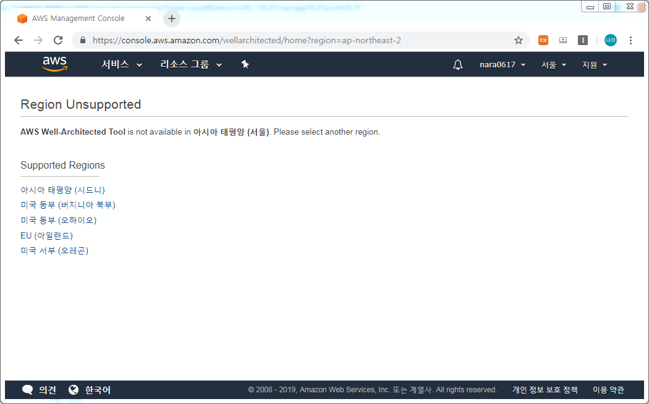
Task: Click the browser forward arrow
Action: [38, 40]
